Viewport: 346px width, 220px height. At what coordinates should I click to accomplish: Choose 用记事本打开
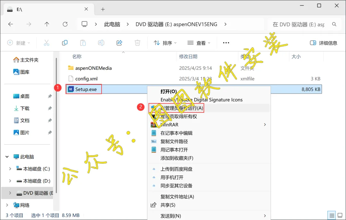[x=174, y=150]
